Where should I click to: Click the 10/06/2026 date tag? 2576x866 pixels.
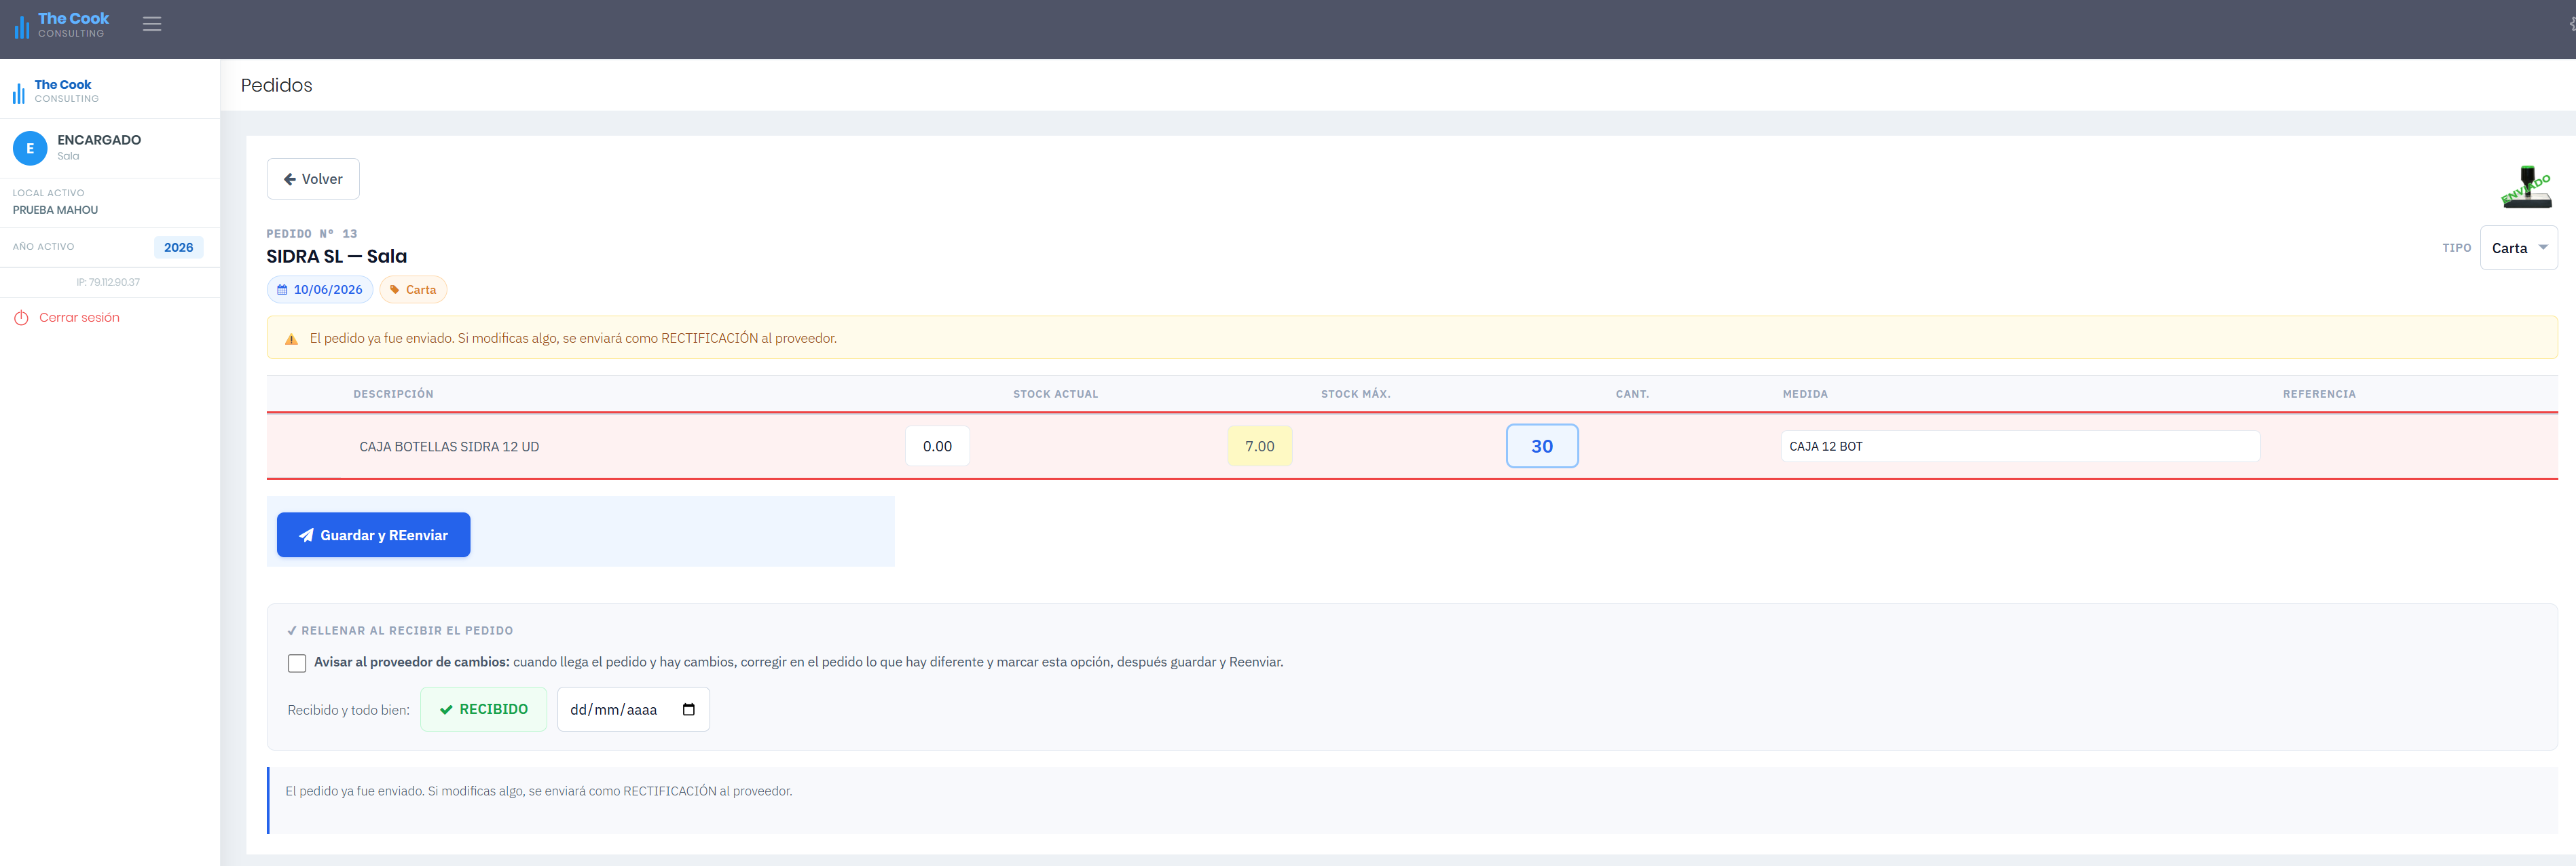pos(320,290)
